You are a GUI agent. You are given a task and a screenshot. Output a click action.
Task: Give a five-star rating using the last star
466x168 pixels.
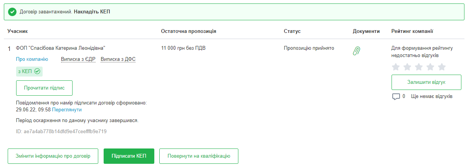tap(442, 67)
